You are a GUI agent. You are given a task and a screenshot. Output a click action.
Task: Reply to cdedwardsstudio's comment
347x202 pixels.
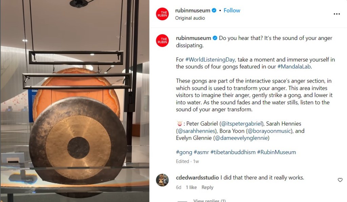207,187
